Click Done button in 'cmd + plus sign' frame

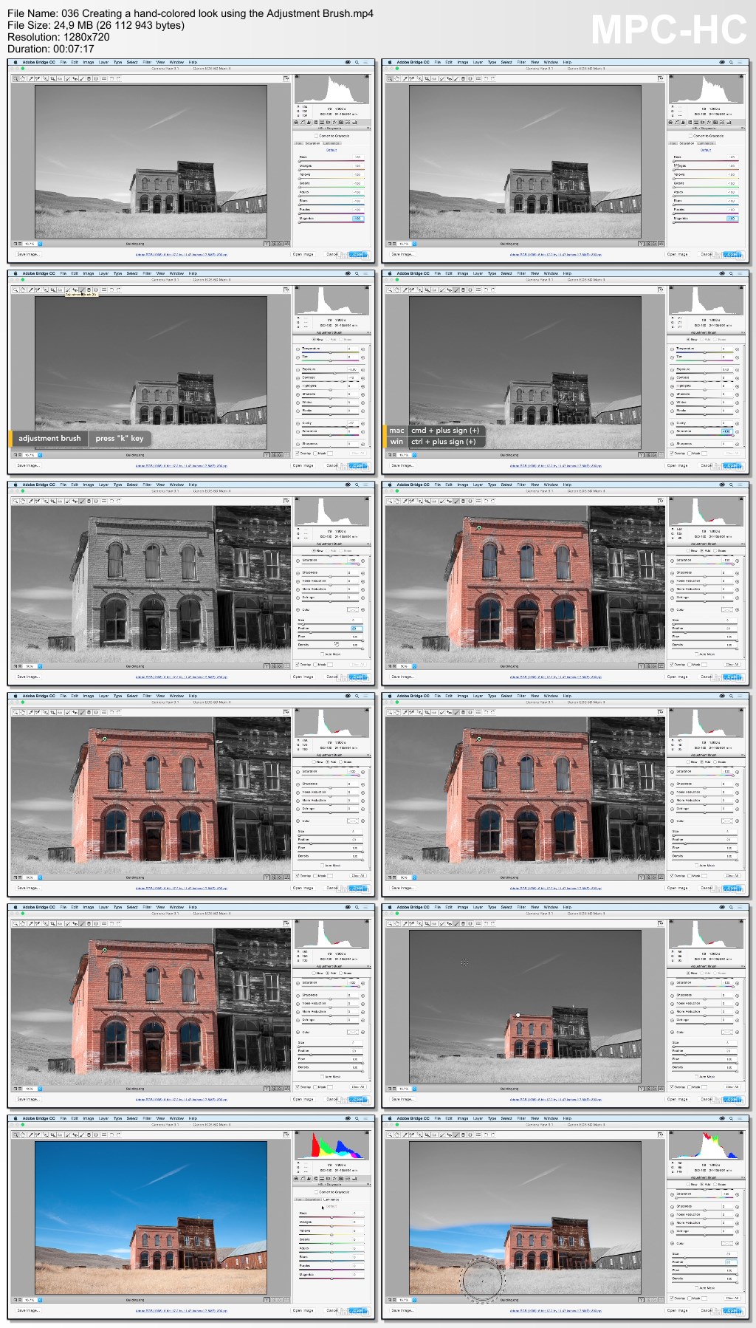(732, 465)
